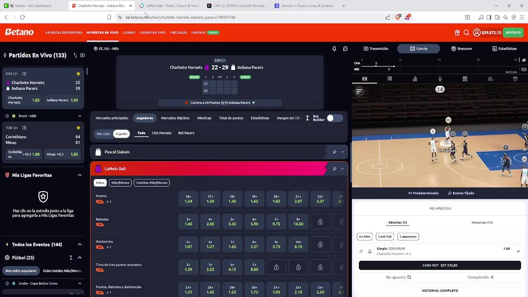Click Re-apuesta link
The width and height of the screenshot is (528, 297).
pos(398,277)
